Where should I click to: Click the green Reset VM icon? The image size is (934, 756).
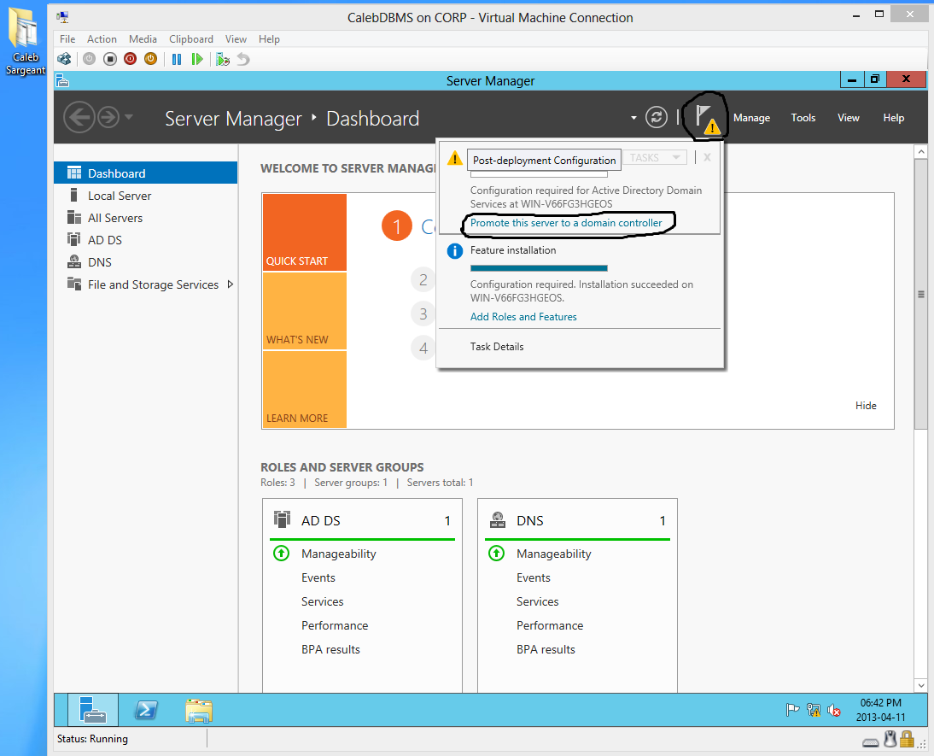(x=196, y=59)
